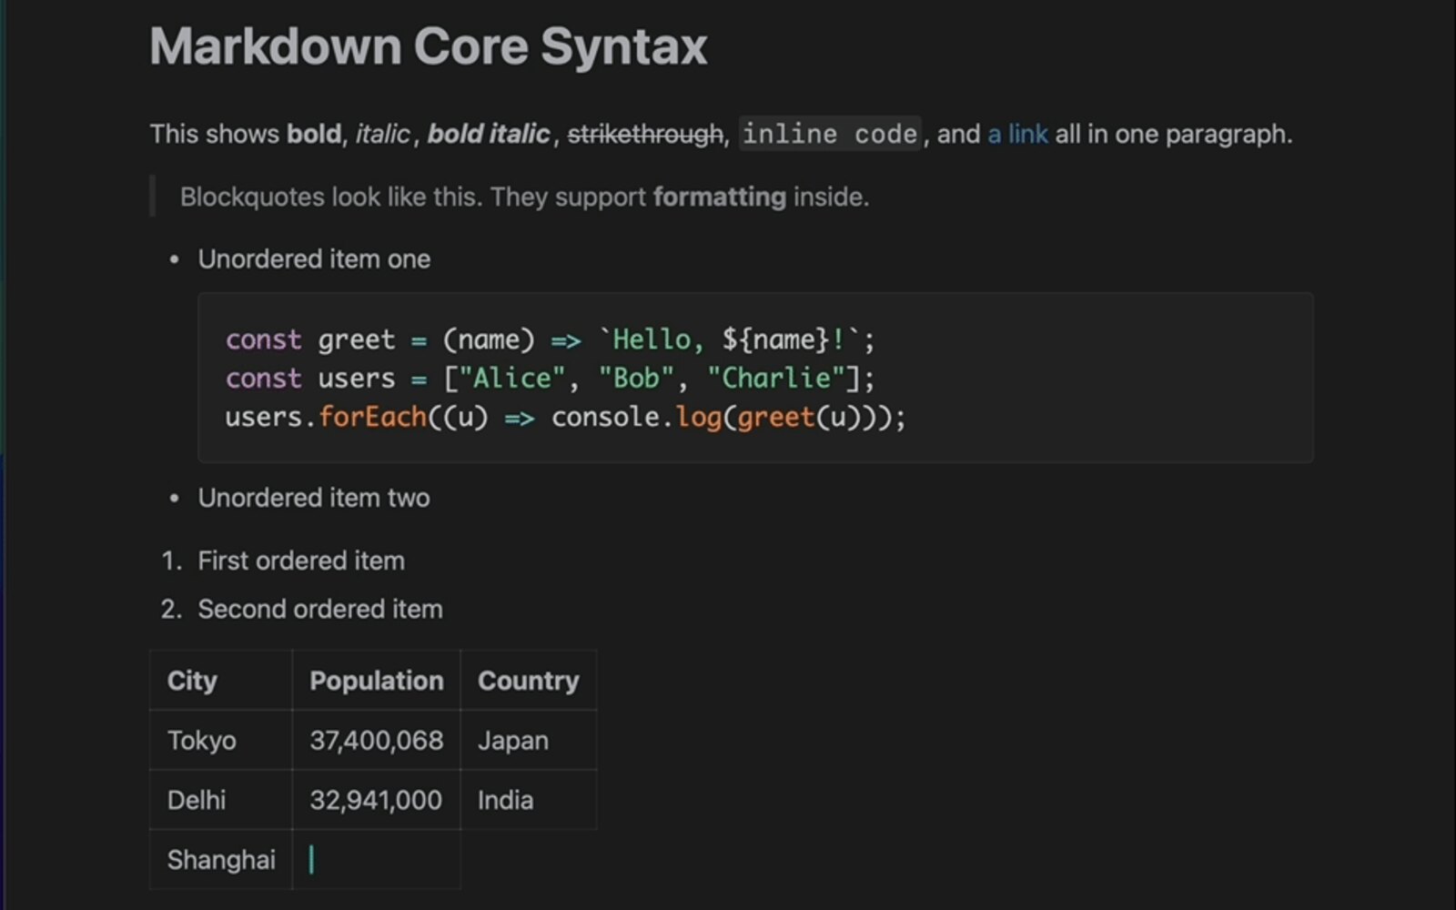Click "Second ordered item"
1456x910 pixels.
(x=320, y=609)
